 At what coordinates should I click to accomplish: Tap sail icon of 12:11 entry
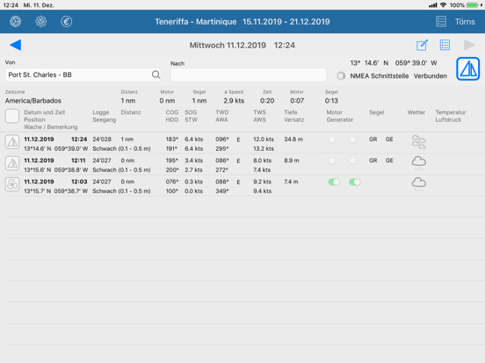[12, 163]
